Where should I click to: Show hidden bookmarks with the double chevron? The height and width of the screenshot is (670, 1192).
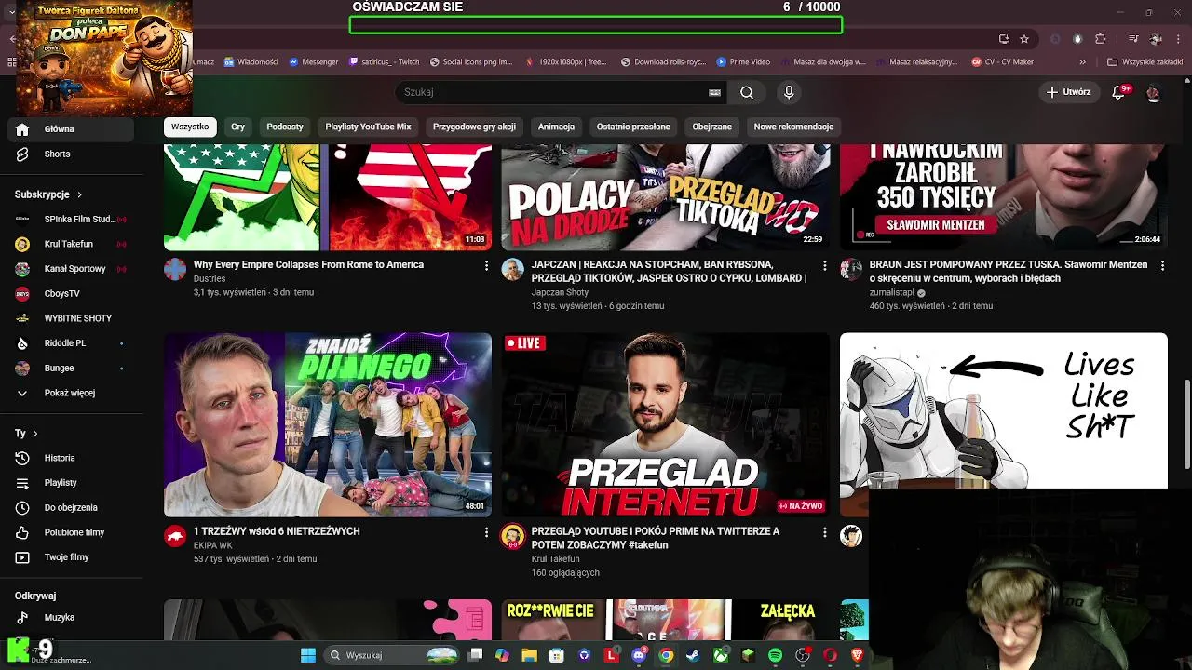point(1082,62)
